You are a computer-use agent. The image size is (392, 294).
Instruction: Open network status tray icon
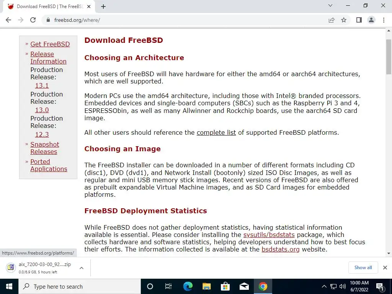pos(333,286)
